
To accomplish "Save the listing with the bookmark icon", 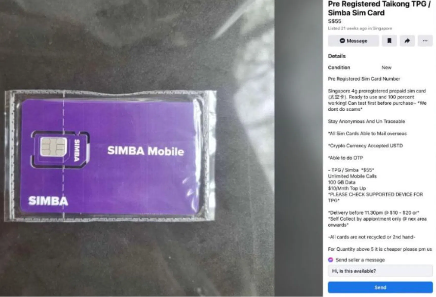I will click(389, 41).
